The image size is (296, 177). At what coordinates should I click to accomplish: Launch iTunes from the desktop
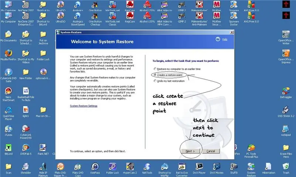click(x=9, y=129)
